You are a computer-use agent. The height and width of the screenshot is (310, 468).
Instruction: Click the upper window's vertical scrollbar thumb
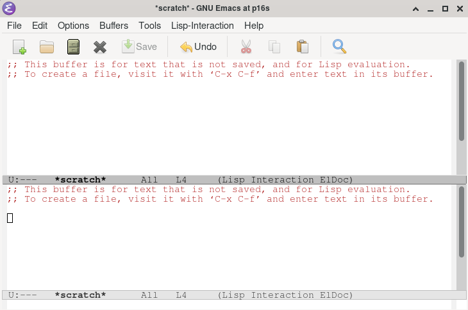pyautogui.click(x=462, y=101)
